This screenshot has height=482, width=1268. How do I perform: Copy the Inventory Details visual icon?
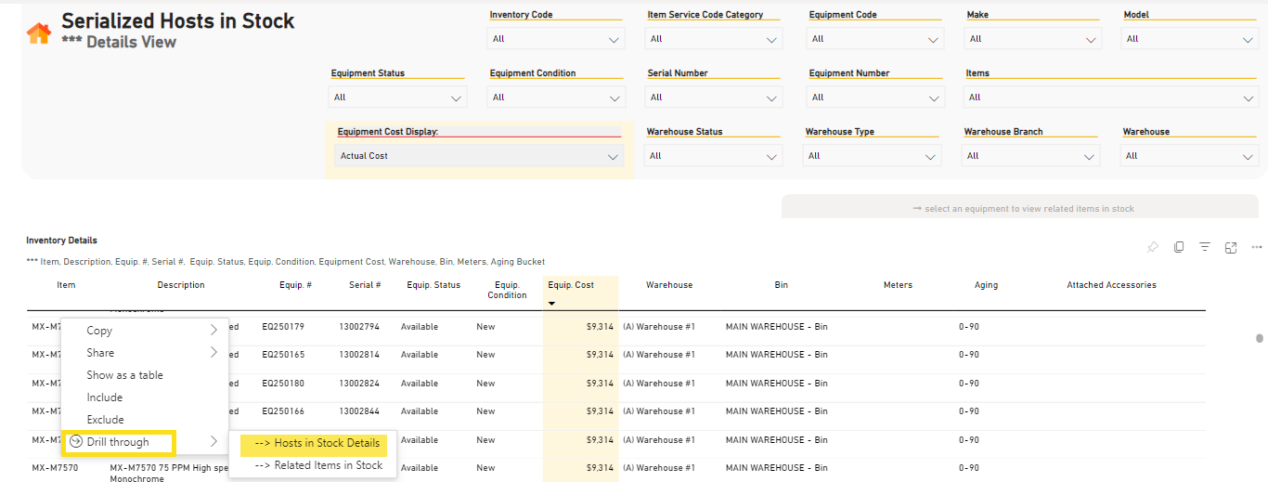(1179, 247)
